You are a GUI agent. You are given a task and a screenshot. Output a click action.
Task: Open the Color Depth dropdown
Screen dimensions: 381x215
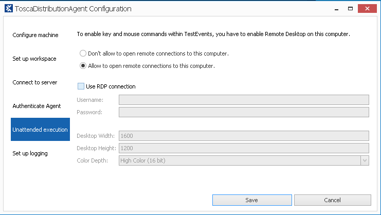click(x=239, y=160)
